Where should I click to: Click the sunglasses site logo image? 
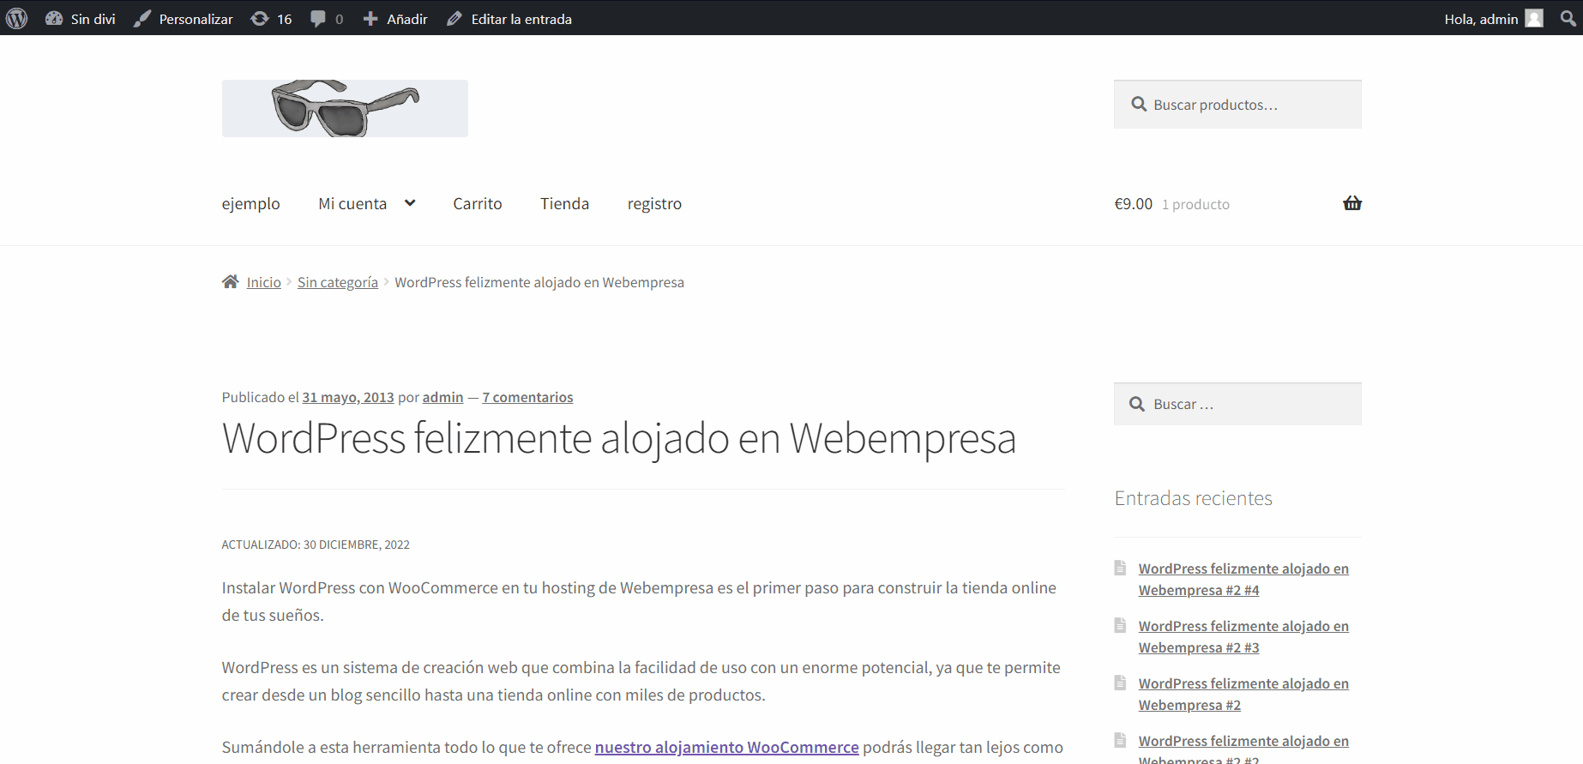tap(345, 108)
